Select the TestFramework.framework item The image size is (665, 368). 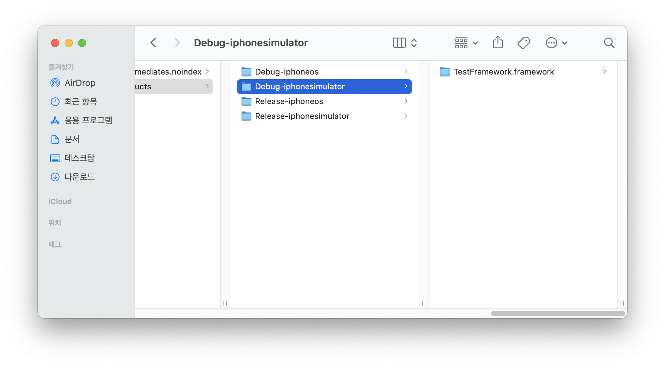[x=503, y=72]
